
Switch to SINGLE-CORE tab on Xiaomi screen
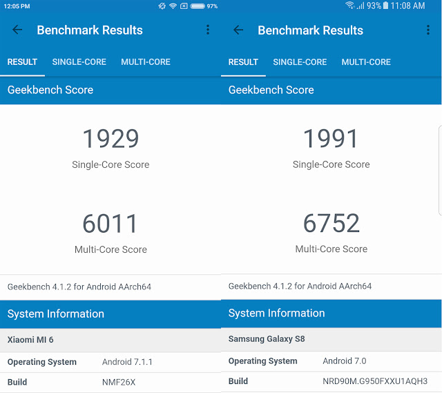[x=79, y=62]
